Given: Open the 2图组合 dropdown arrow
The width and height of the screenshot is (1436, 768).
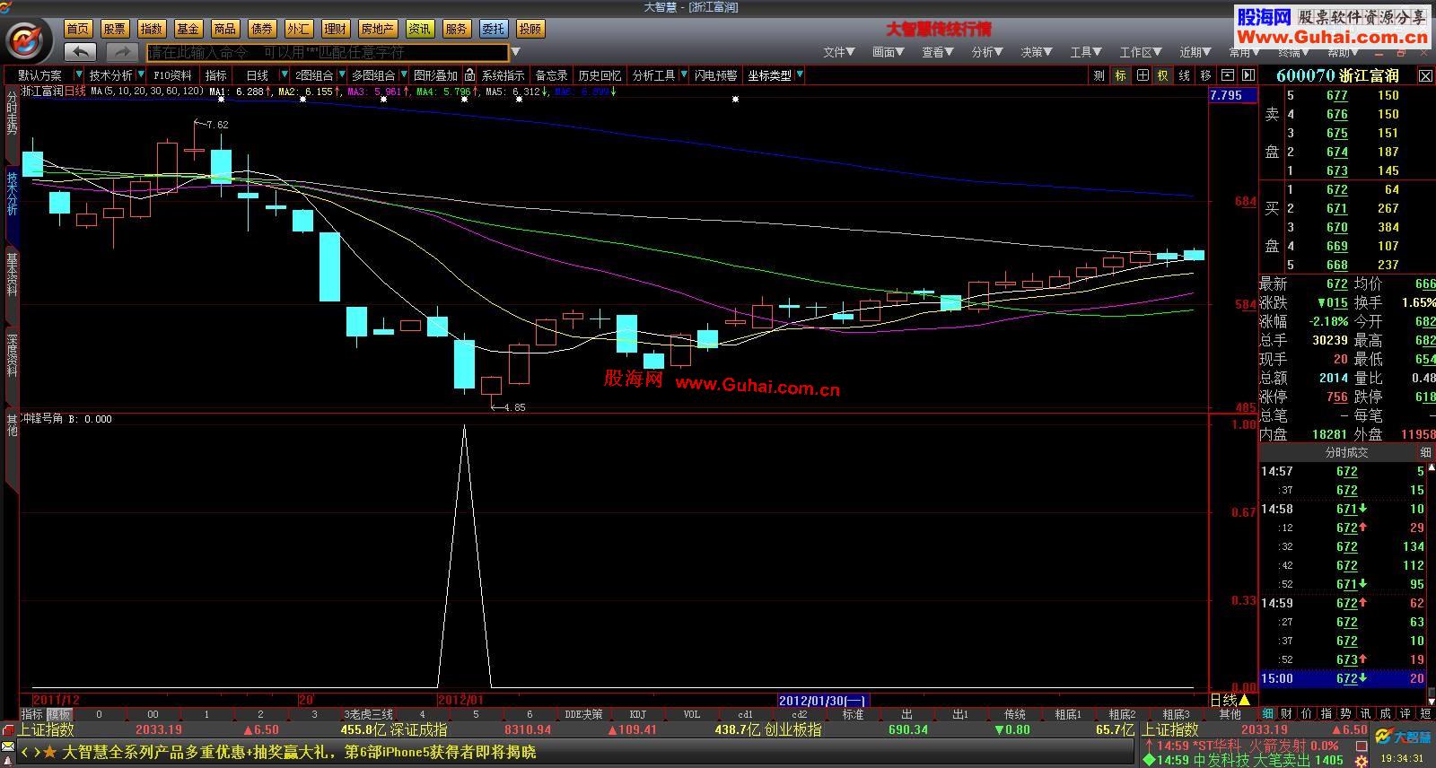Looking at the screenshot, I should coord(341,75).
